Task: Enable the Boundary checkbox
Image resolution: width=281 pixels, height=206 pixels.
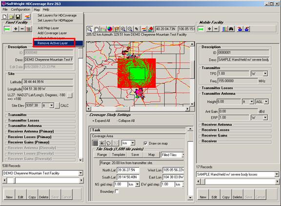Action: click(x=117, y=191)
